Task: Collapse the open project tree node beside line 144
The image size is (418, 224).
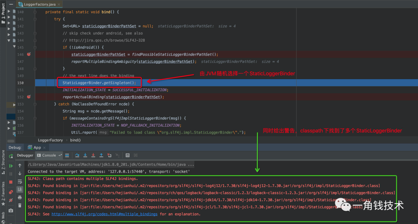Action: pos(9,41)
